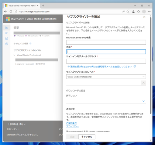Viewport: 155px width, 145px height.
Task: Add page to favorites star icon
Action: pyautogui.click(x=128, y=12)
